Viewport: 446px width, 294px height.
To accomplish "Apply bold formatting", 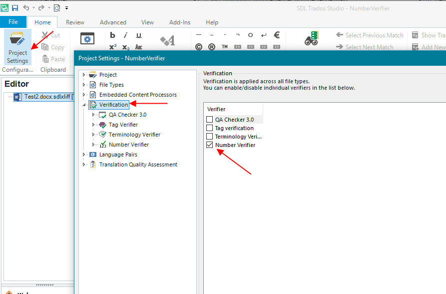I will click(113, 35).
